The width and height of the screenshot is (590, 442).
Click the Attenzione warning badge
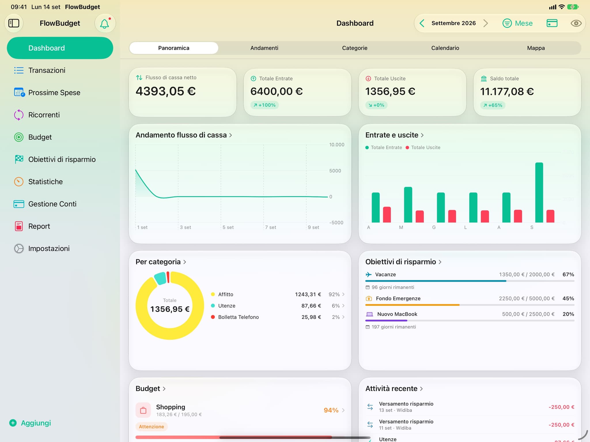click(152, 426)
